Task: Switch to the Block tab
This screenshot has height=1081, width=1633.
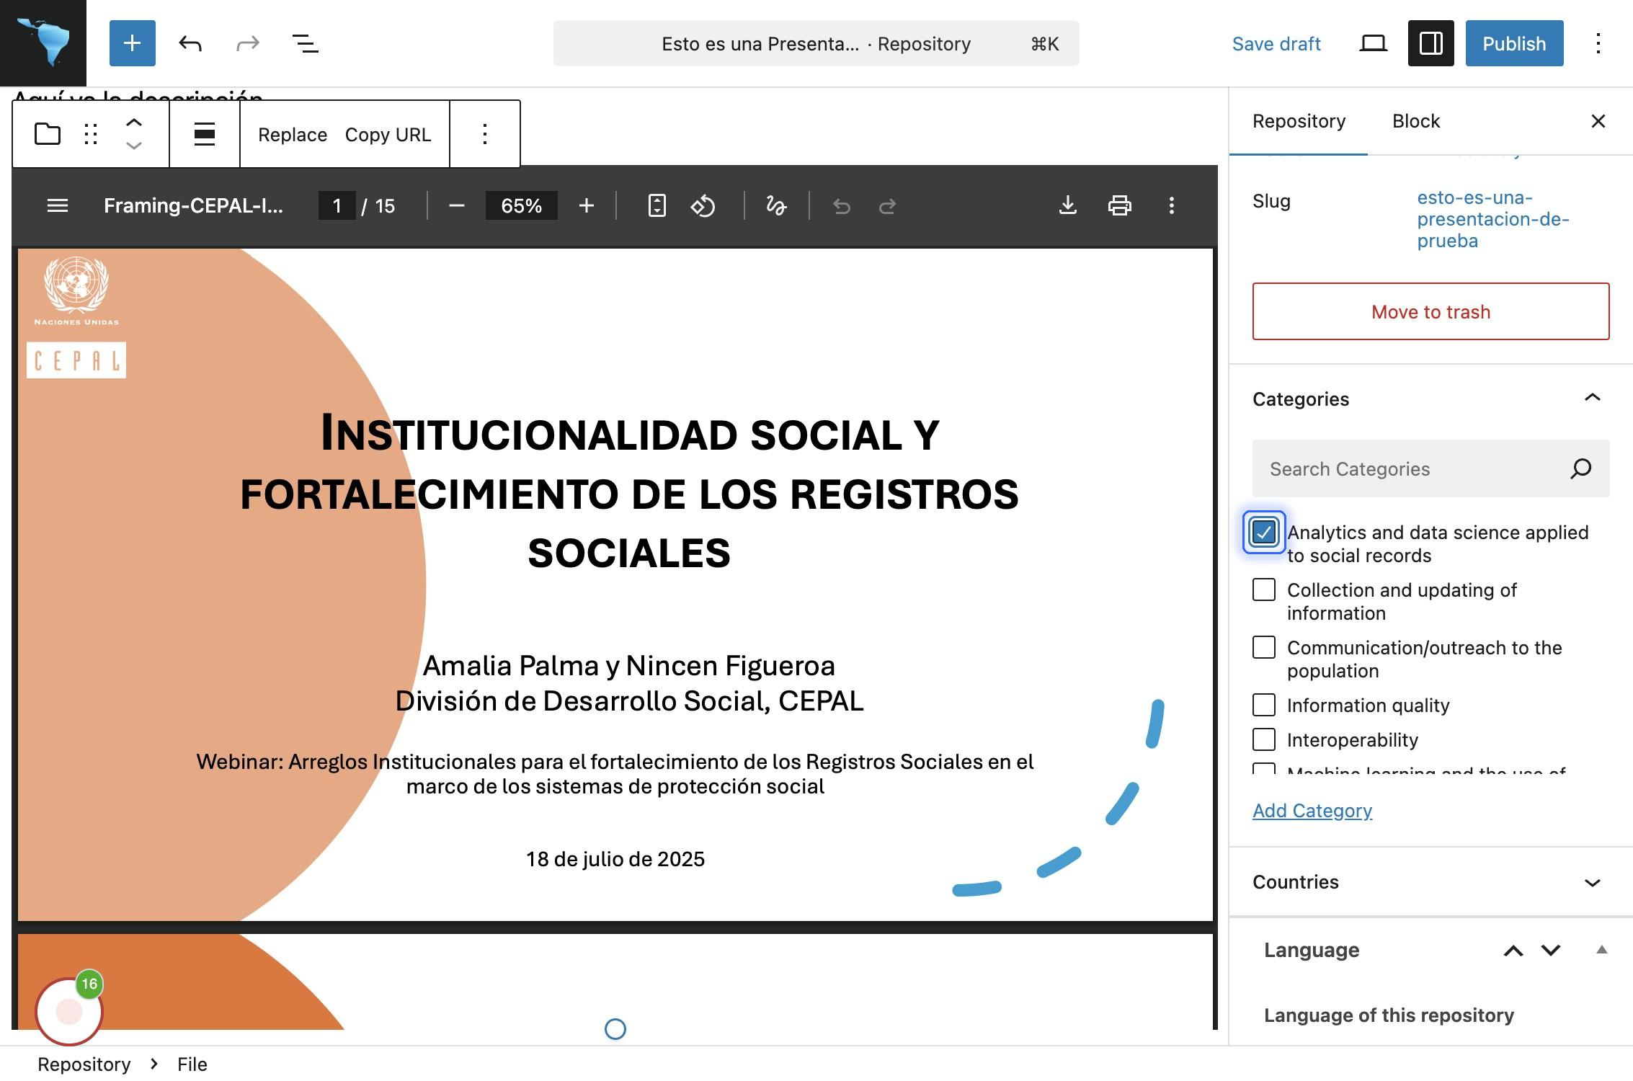Action: click(x=1415, y=121)
